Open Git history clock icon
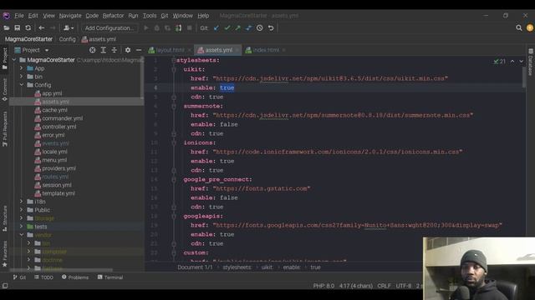The width and height of the screenshot is (535, 300). tap(260, 27)
